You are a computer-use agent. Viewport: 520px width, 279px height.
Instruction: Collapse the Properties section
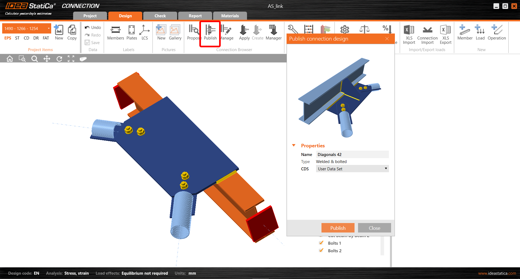click(294, 145)
